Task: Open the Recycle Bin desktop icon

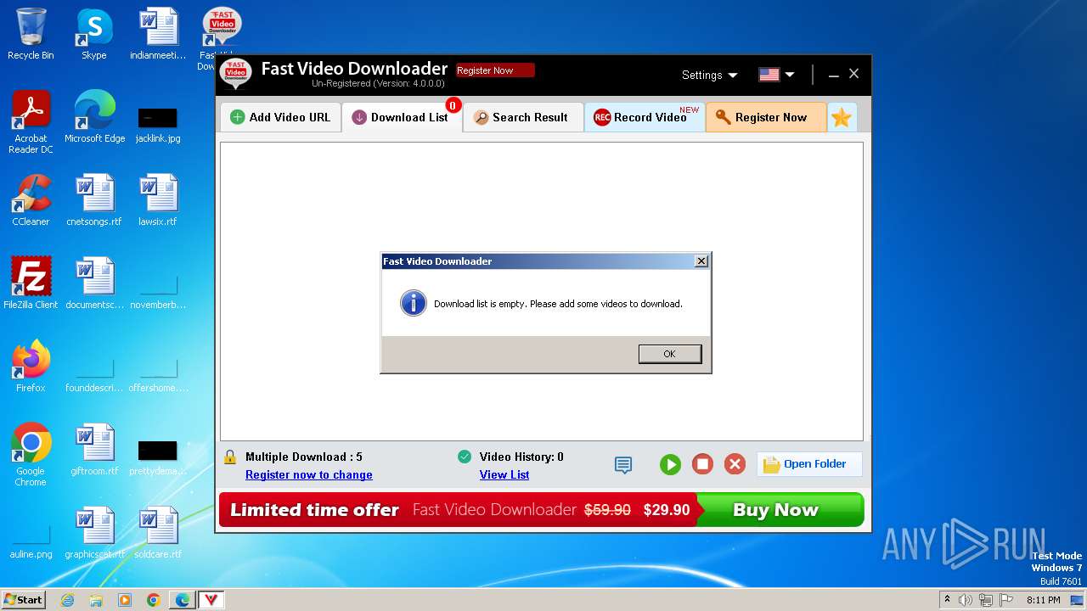Action: coord(31,34)
